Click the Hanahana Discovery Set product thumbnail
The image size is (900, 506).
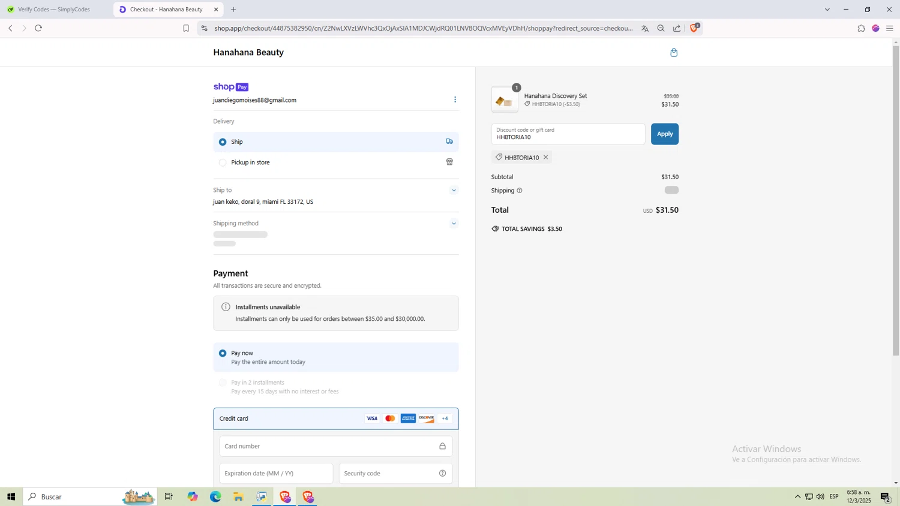(505, 100)
